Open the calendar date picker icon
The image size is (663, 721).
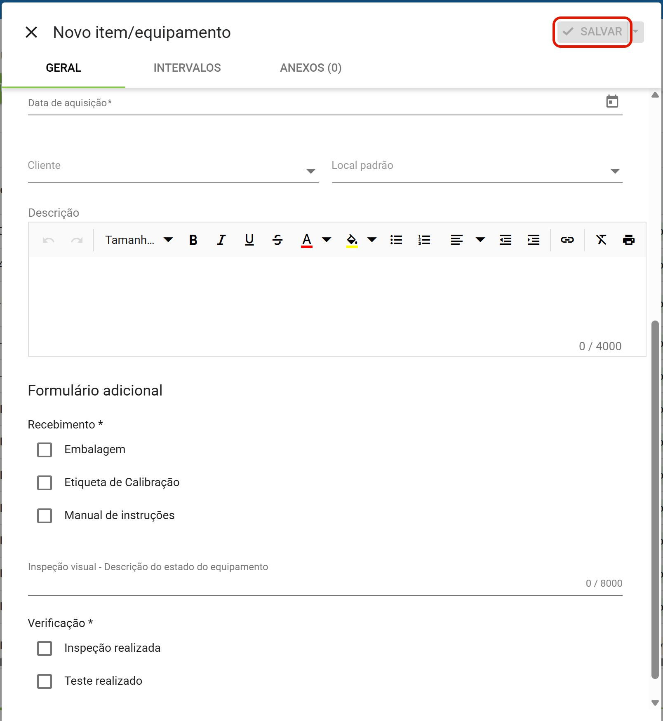[612, 101]
